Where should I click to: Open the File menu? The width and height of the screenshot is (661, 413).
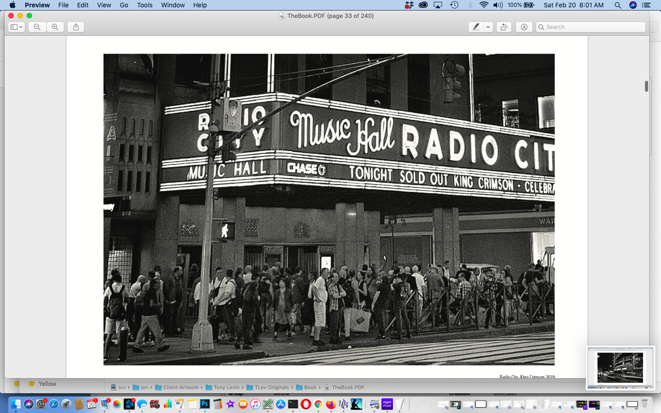pos(63,5)
